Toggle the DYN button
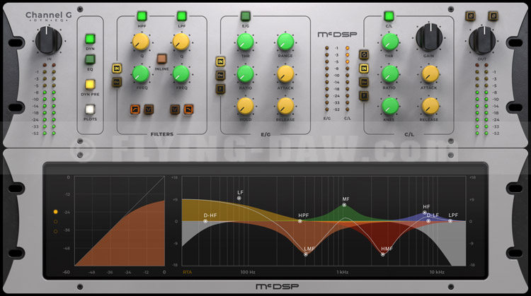This screenshot has width=531, height=296. click(x=90, y=39)
